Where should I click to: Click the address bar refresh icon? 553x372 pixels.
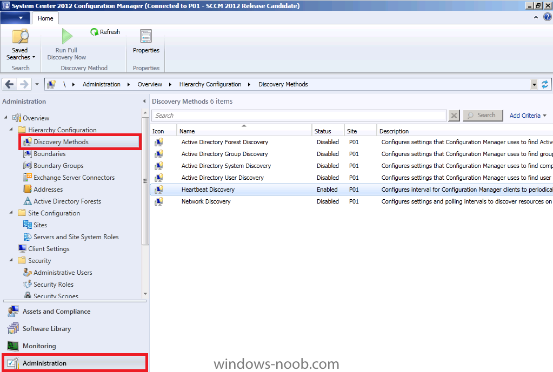tap(545, 84)
